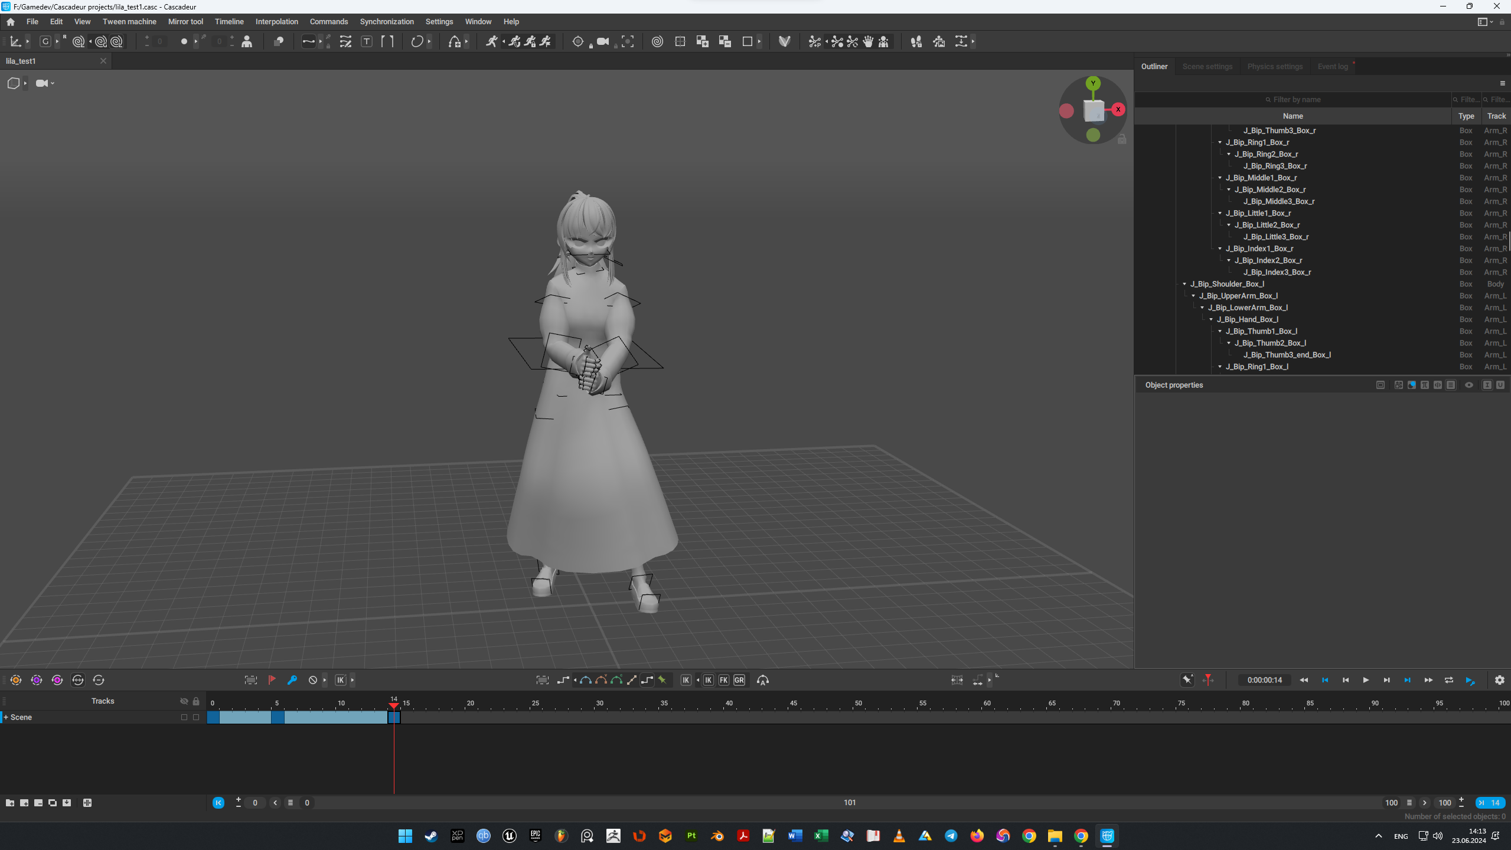Toggle Scene track visibility checkbox
The image size is (1511, 850).
tap(184, 717)
